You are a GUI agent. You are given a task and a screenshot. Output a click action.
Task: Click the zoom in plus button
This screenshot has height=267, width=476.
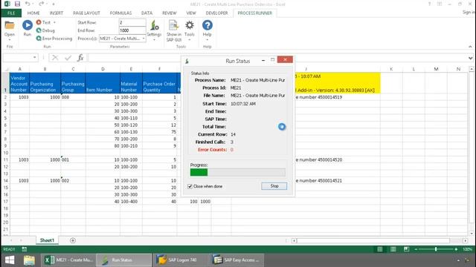tap(456, 249)
